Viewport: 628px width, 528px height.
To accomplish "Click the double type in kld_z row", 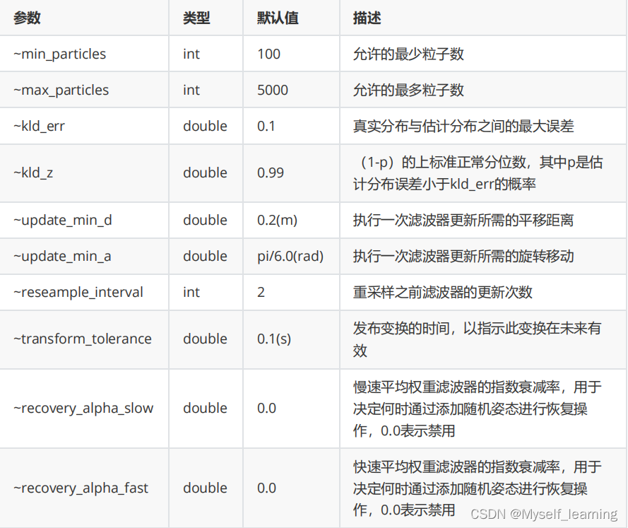I will pyautogui.click(x=205, y=172).
